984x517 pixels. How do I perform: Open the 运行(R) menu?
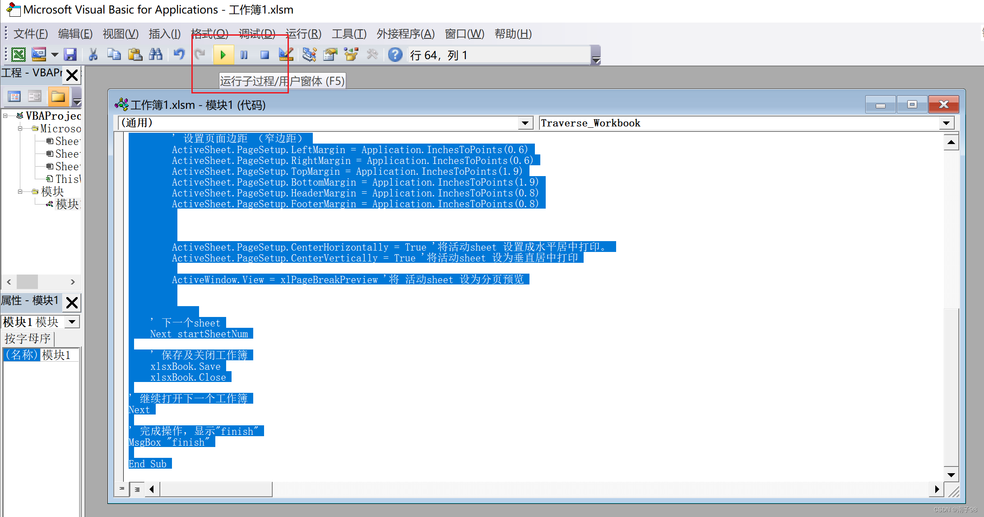point(303,34)
